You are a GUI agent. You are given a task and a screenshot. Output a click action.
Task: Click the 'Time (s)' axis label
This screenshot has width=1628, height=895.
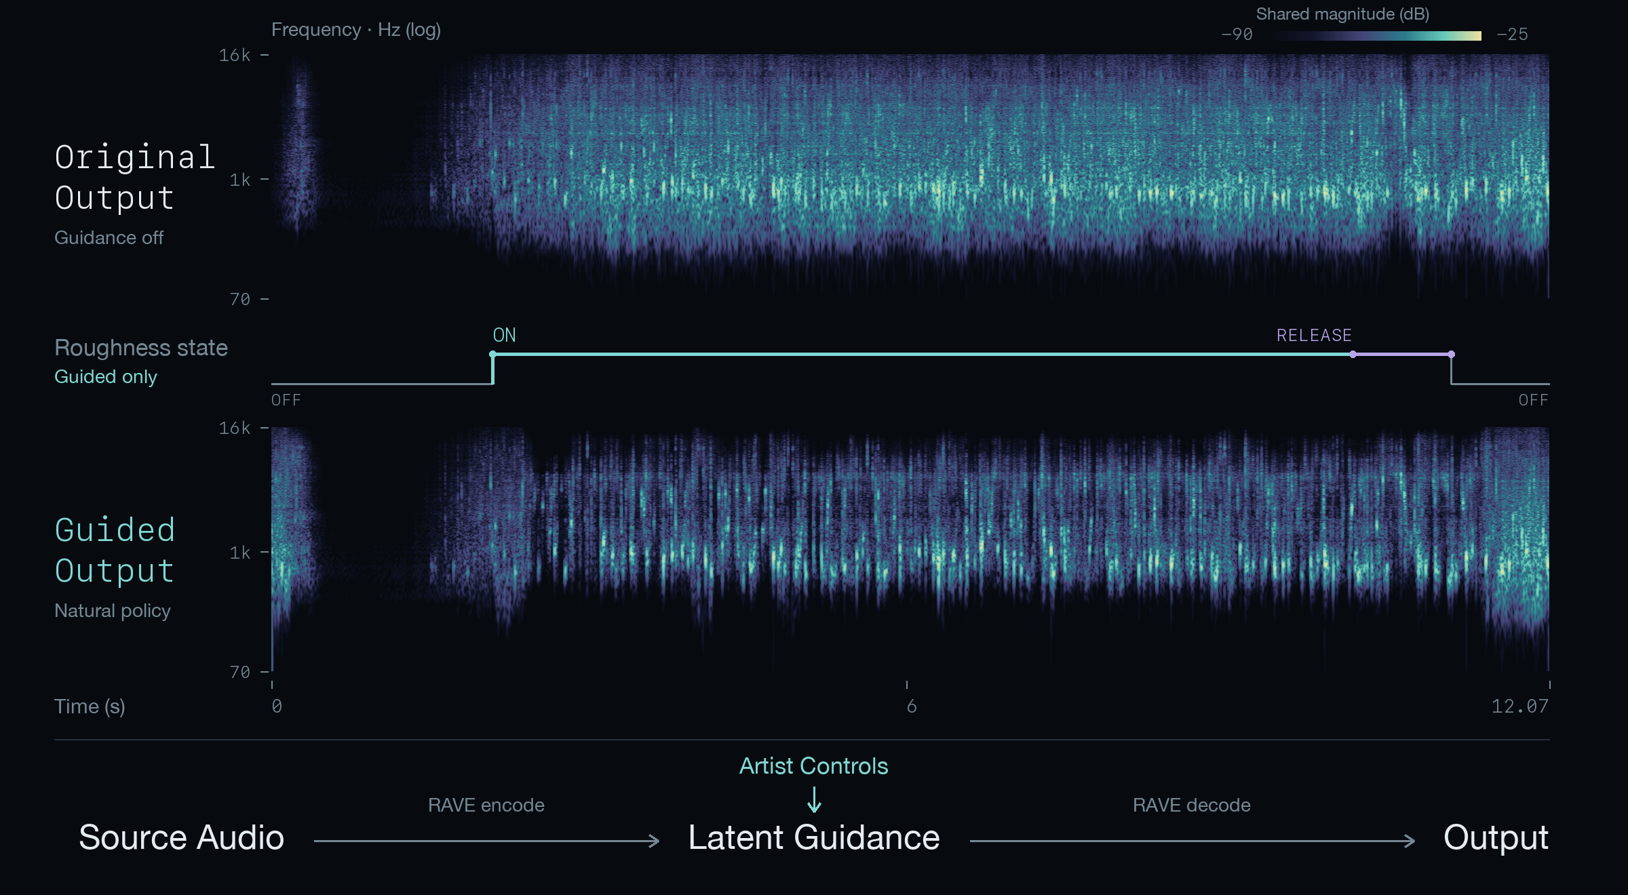point(90,707)
